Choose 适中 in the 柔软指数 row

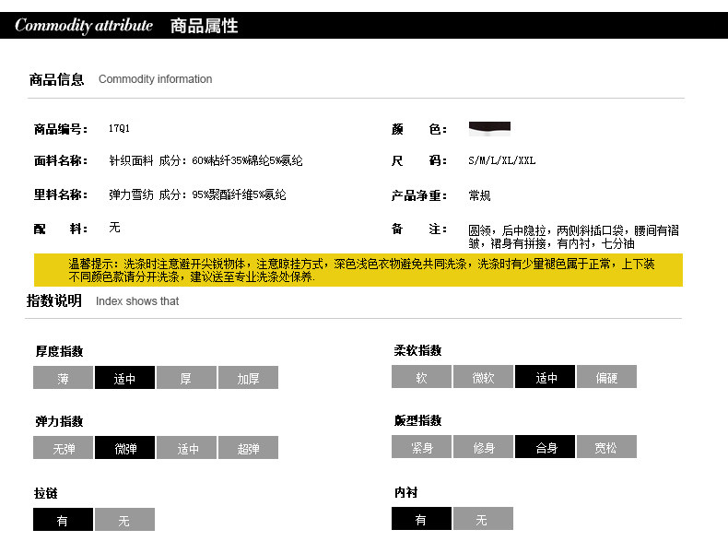coord(546,377)
